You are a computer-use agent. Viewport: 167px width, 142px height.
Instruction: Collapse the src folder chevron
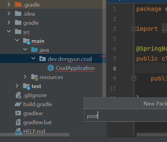point(9,31)
